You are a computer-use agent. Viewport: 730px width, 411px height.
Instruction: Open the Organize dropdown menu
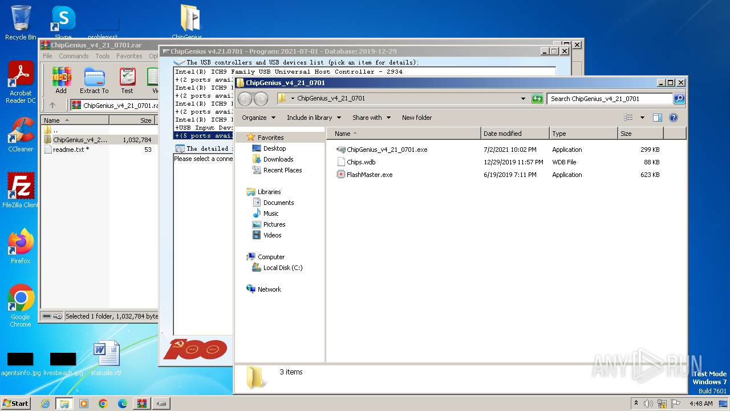[258, 118]
